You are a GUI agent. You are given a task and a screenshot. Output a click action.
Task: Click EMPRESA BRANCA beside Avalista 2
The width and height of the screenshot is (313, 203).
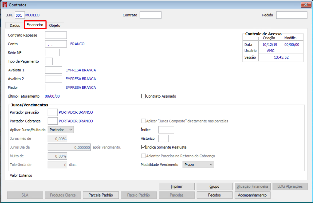(81, 79)
